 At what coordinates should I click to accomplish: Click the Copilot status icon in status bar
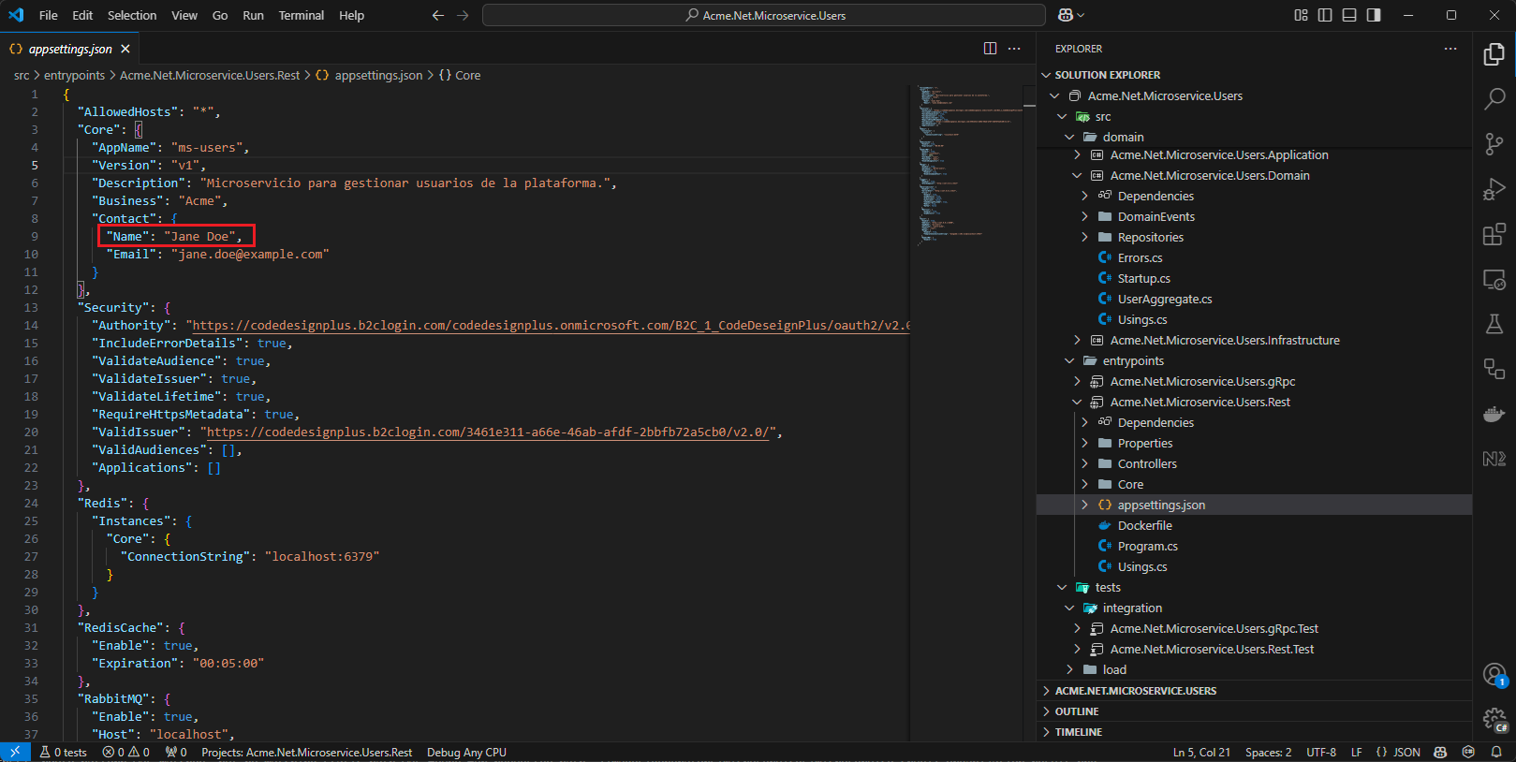tap(1440, 752)
